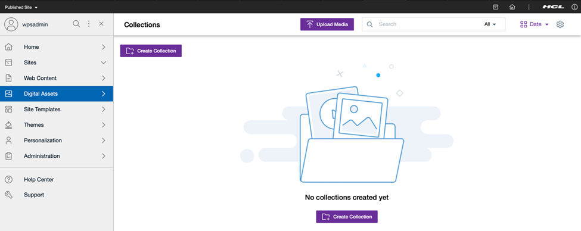Open the Date sort dropdown

point(539,24)
